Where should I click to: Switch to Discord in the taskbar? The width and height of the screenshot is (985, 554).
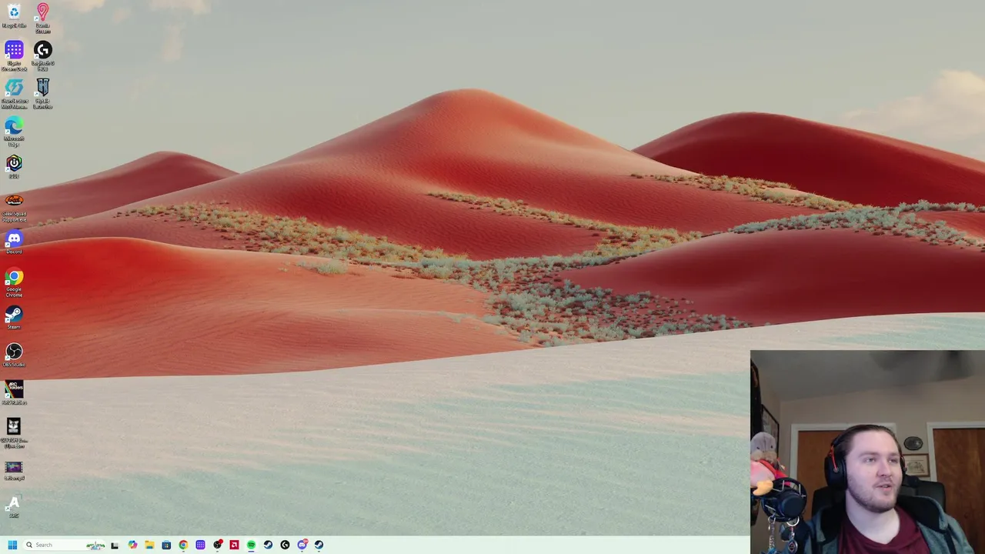coord(302,545)
